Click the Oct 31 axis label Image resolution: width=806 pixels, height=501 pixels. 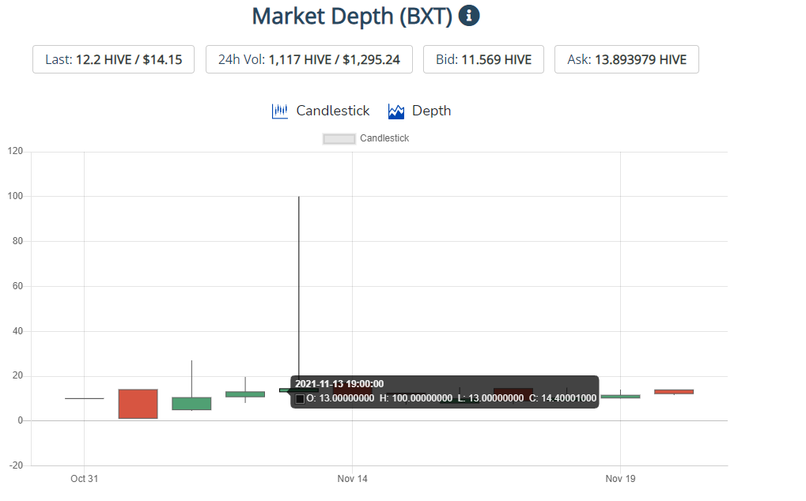pos(85,478)
